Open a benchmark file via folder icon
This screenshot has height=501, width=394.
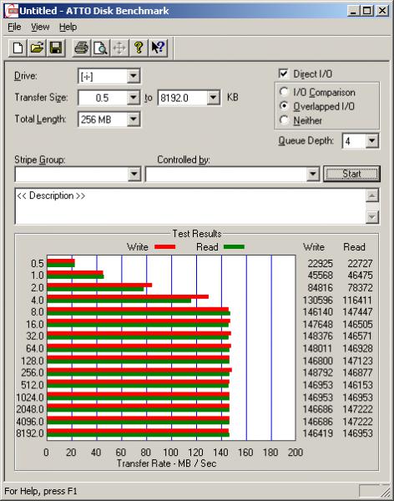click(x=37, y=48)
